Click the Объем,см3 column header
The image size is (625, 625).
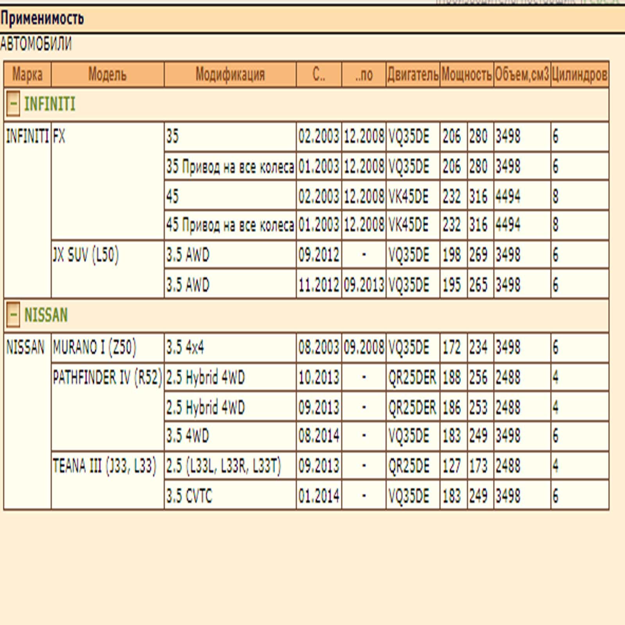pos(522,74)
